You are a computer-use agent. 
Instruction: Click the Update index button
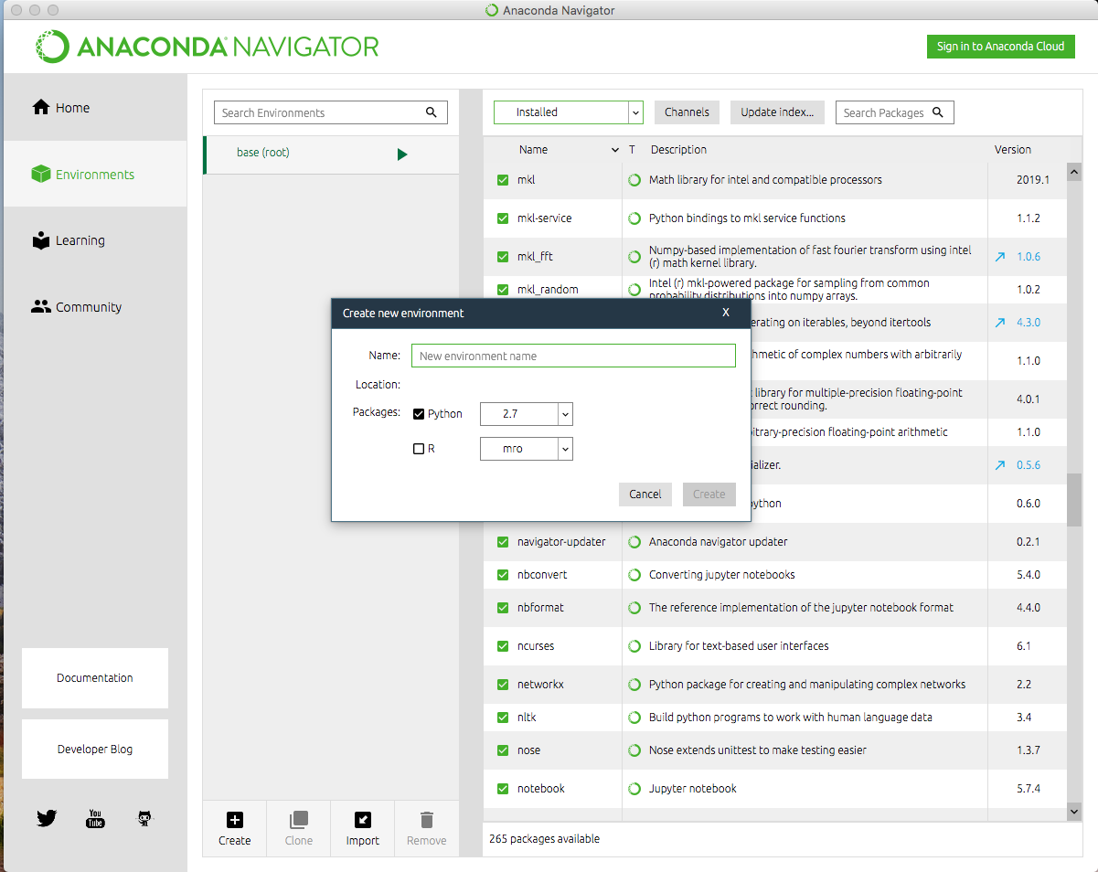coord(778,112)
